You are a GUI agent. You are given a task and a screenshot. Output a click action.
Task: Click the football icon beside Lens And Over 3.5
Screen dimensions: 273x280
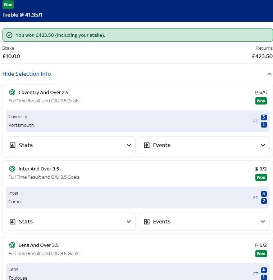click(x=12, y=245)
